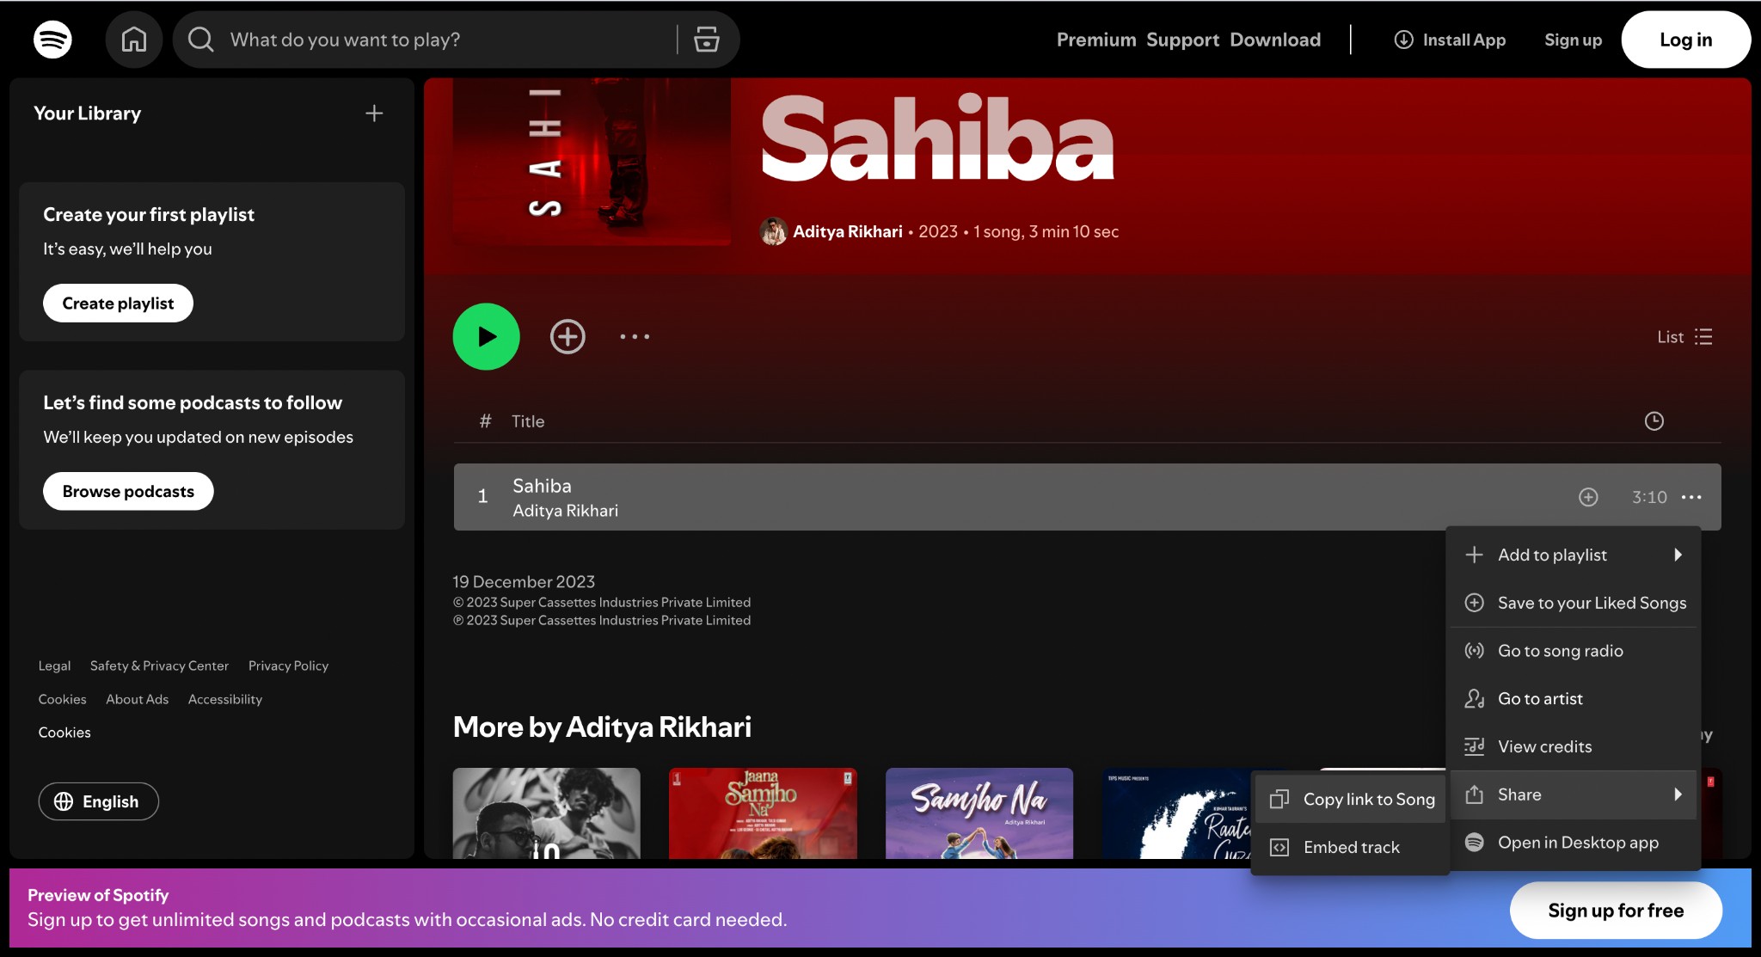Click share icon in context menu
This screenshot has width=1761, height=957.
click(x=1474, y=794)
